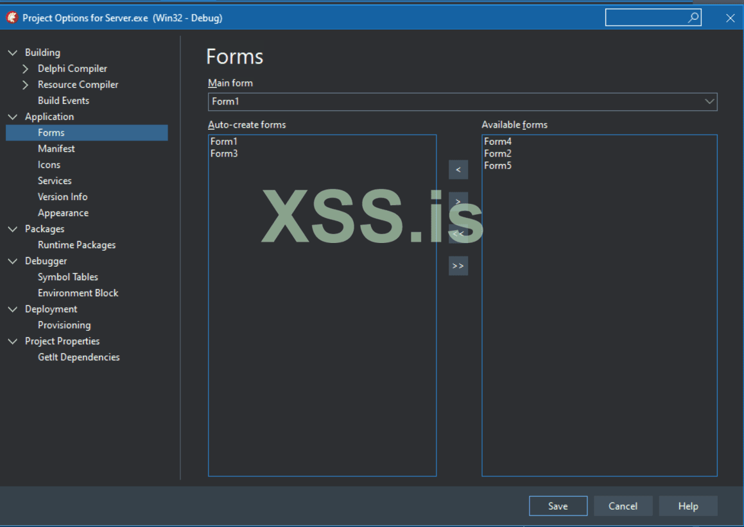Open GetIt Dependencies page

point(79,357)
